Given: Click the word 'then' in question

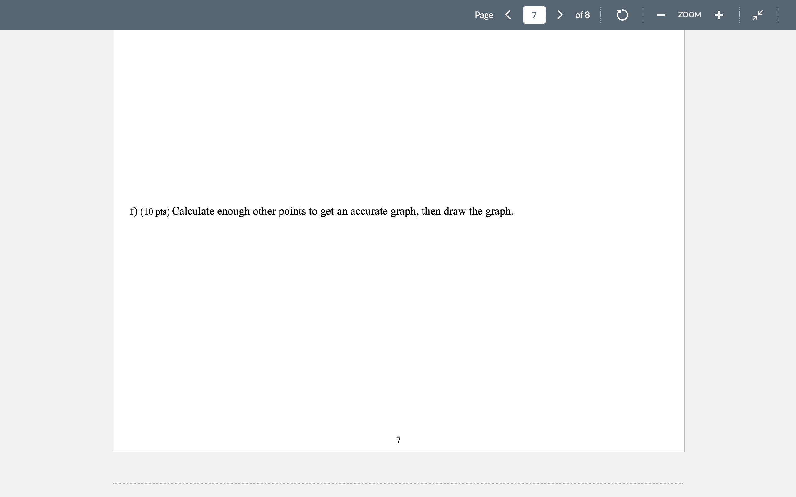Looking at the screenshot, I should [x=431, y=211].
